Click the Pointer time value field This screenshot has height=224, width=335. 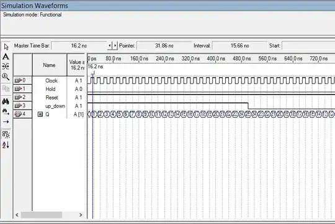tap(164, 46)
